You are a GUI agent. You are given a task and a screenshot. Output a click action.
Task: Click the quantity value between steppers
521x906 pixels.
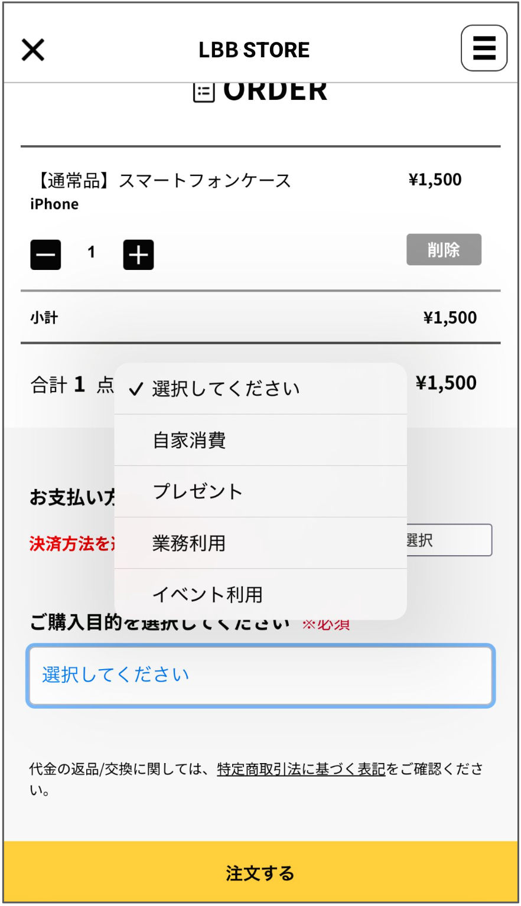coord(92,253)
